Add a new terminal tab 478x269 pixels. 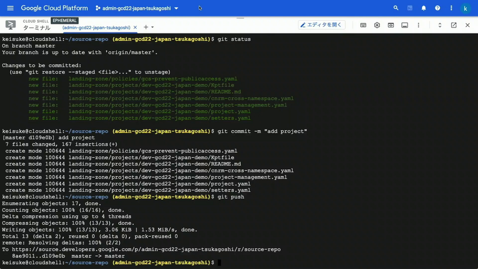pyautogui.click(x=146, y=27)
